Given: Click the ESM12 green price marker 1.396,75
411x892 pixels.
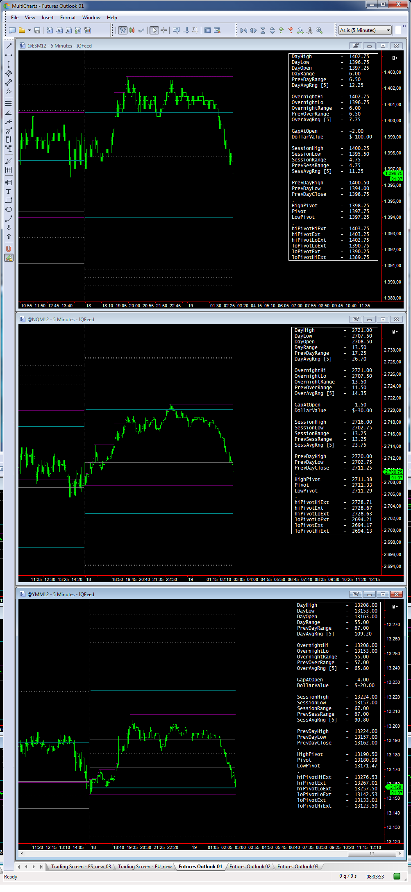Looking at the screenshot, I should pyautogui.click(x=393, y=173).
